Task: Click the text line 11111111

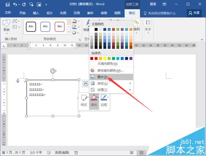Action: (x=36, y=95)
